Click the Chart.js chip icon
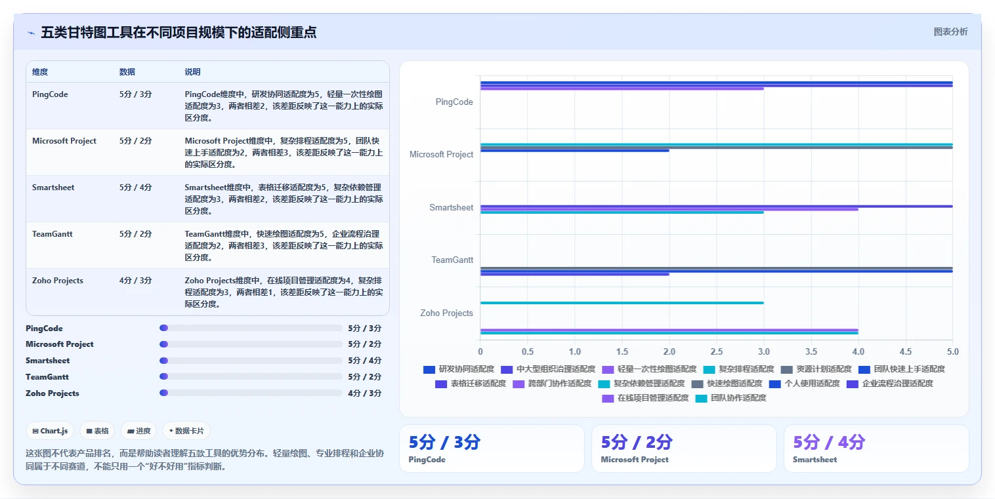Screen dimensions: 995x499 click(35, 431)
